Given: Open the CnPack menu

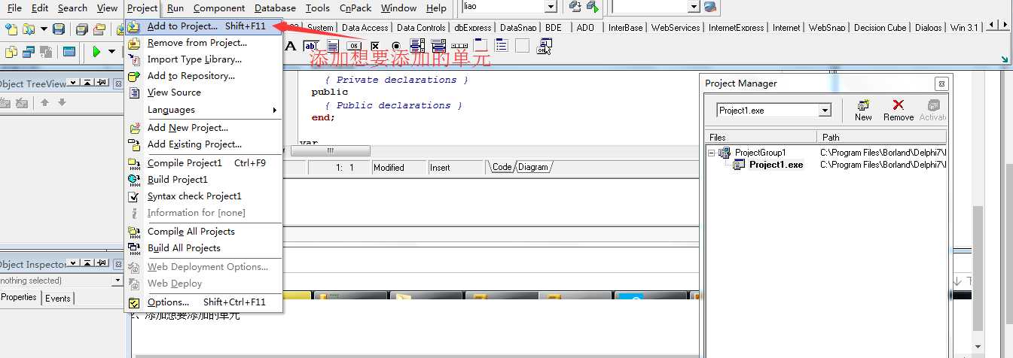Looking at the screenshot, I should [355, 8].
